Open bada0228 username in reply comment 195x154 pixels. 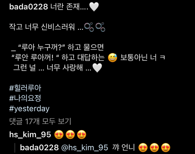coord(39,148)
